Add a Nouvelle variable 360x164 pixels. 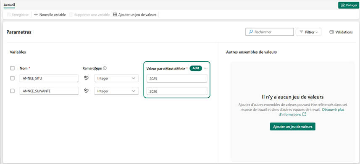pos(50,15)
